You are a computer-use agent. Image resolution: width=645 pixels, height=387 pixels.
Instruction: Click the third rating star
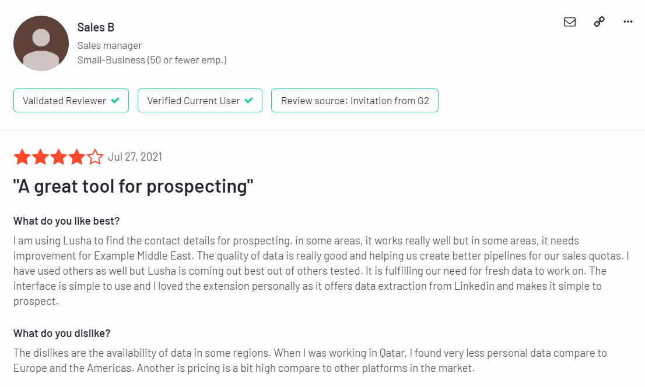(x=58, y=157)
